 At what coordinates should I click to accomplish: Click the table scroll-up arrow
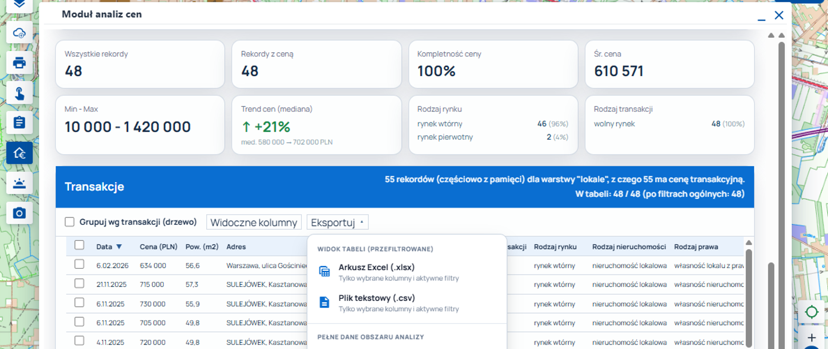pyautogui.click(x=749, y=243)
